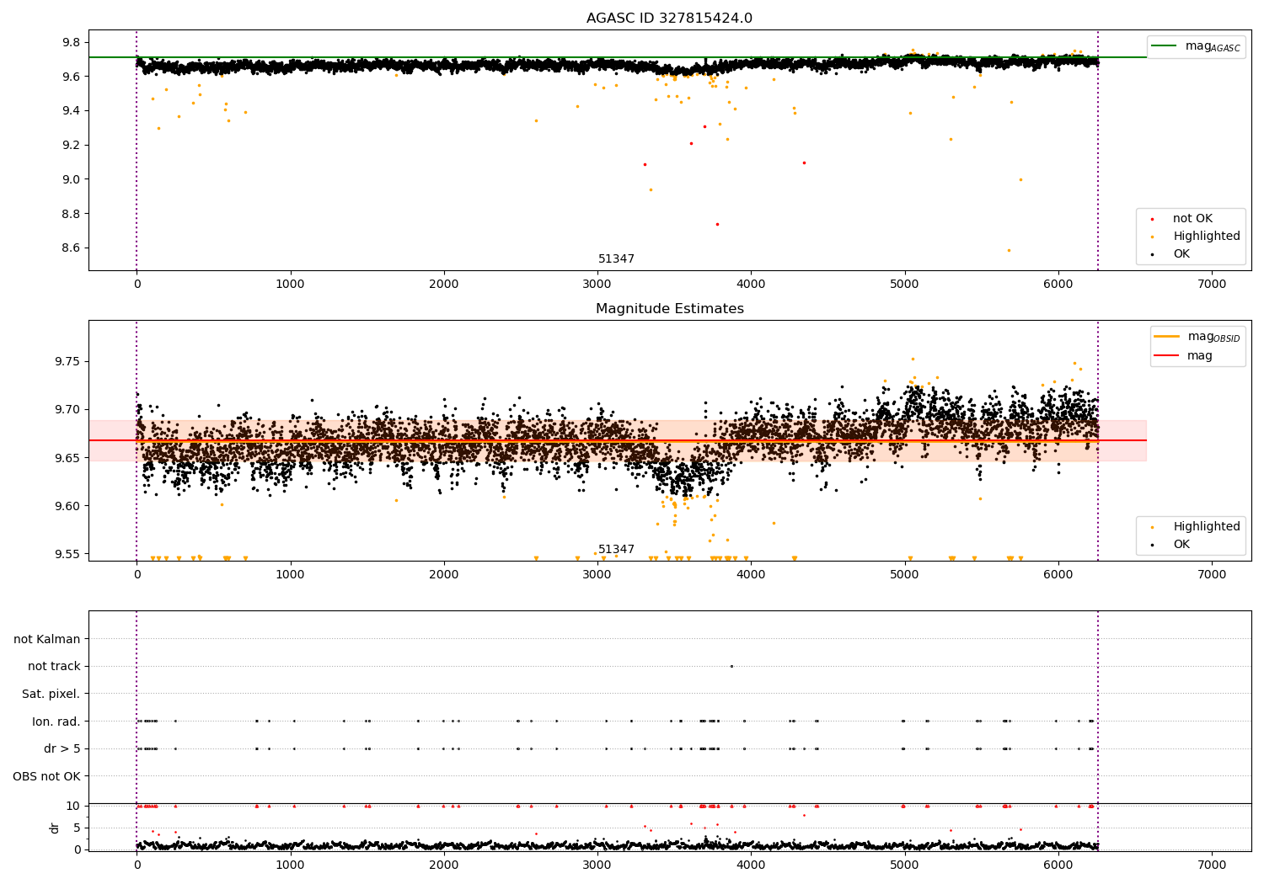Click the lone data point in 'not track' row
The width and height of the screenshot is (1264, 884).
pyautogui.click(x=731, y=666)
